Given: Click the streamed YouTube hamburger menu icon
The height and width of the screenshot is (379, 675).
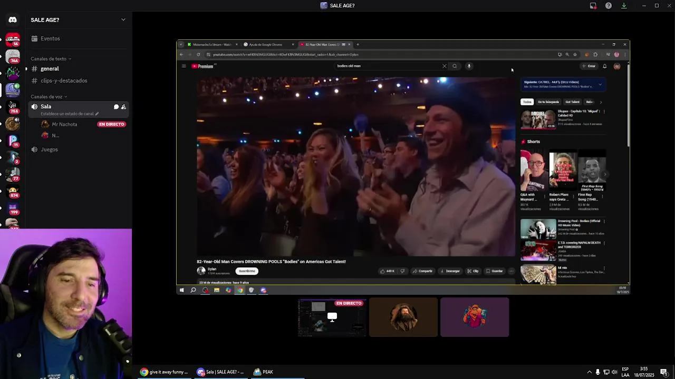Looking at the screenshot, I should (184, 66).
